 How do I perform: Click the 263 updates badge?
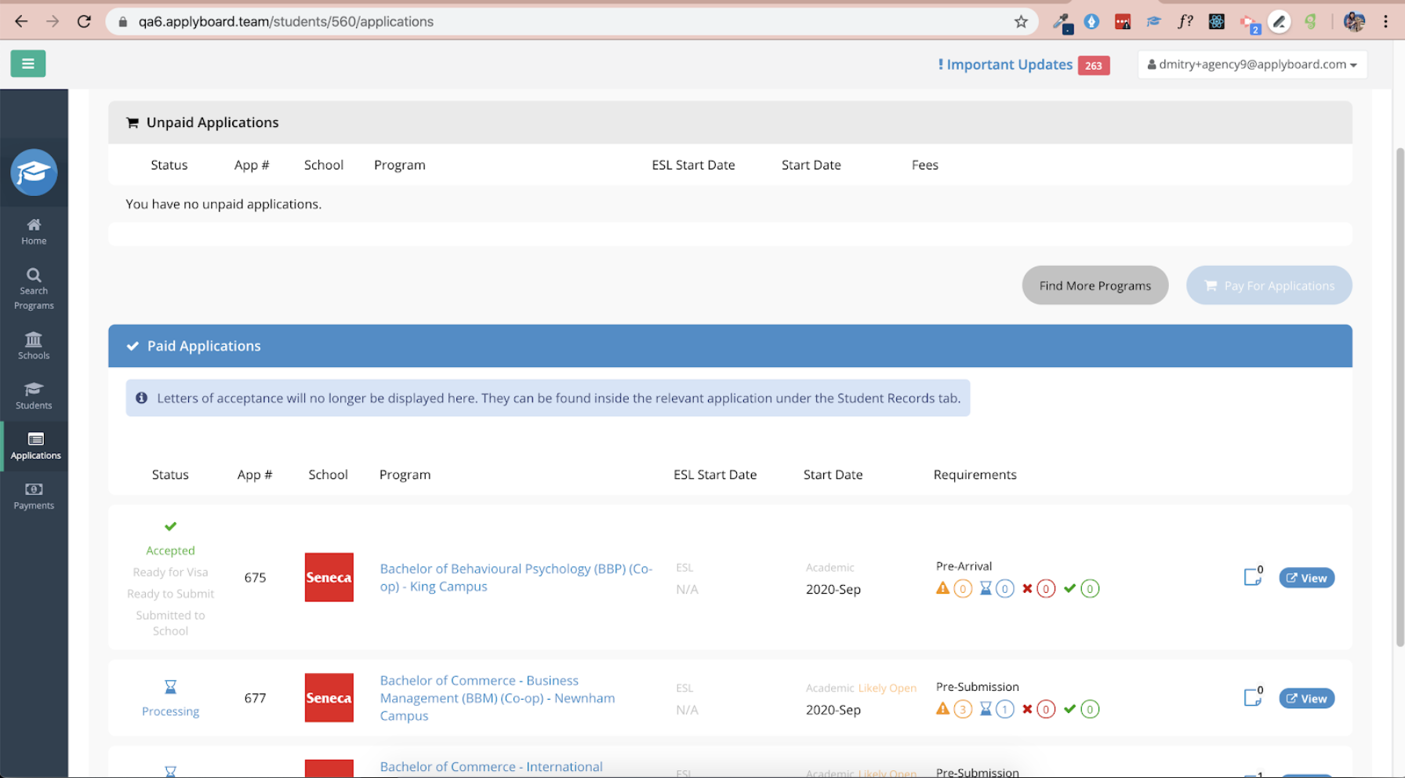[x=1093, y=66]
